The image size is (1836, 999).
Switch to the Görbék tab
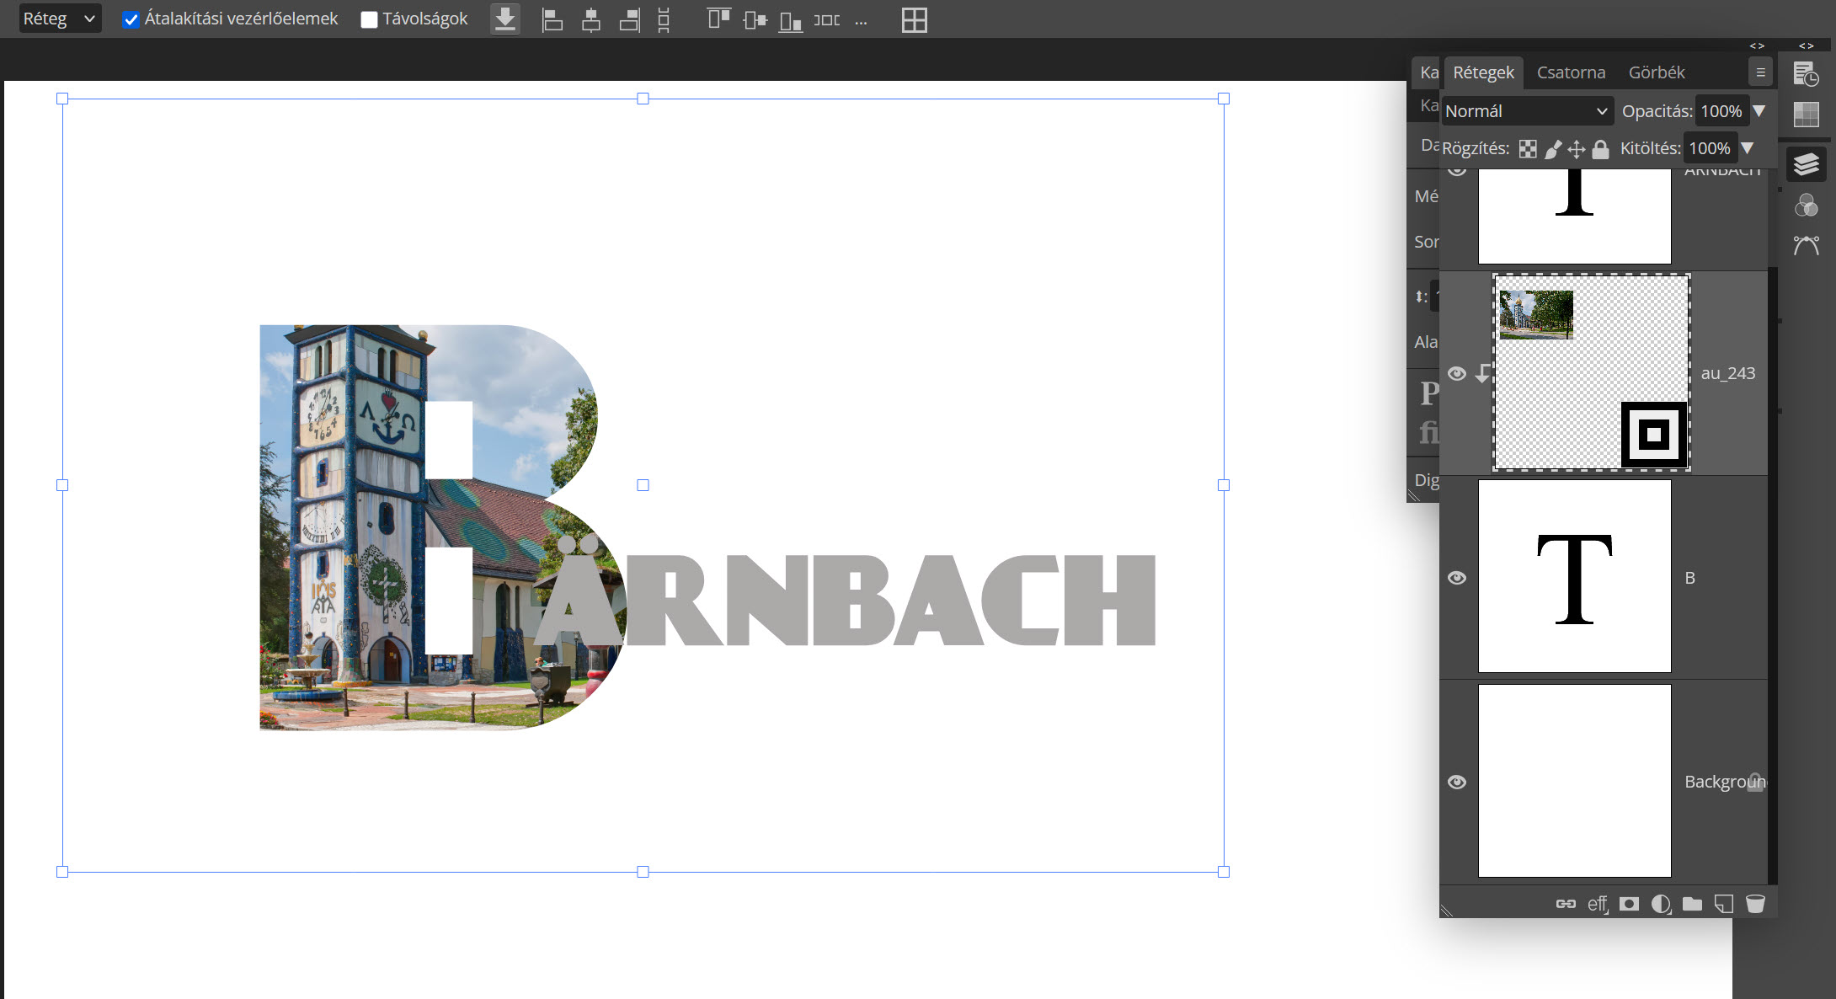[x=1657, y=72]
